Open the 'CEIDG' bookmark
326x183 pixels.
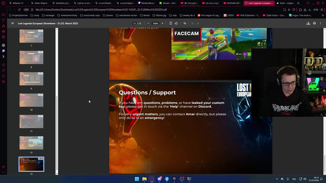point(229,15)
